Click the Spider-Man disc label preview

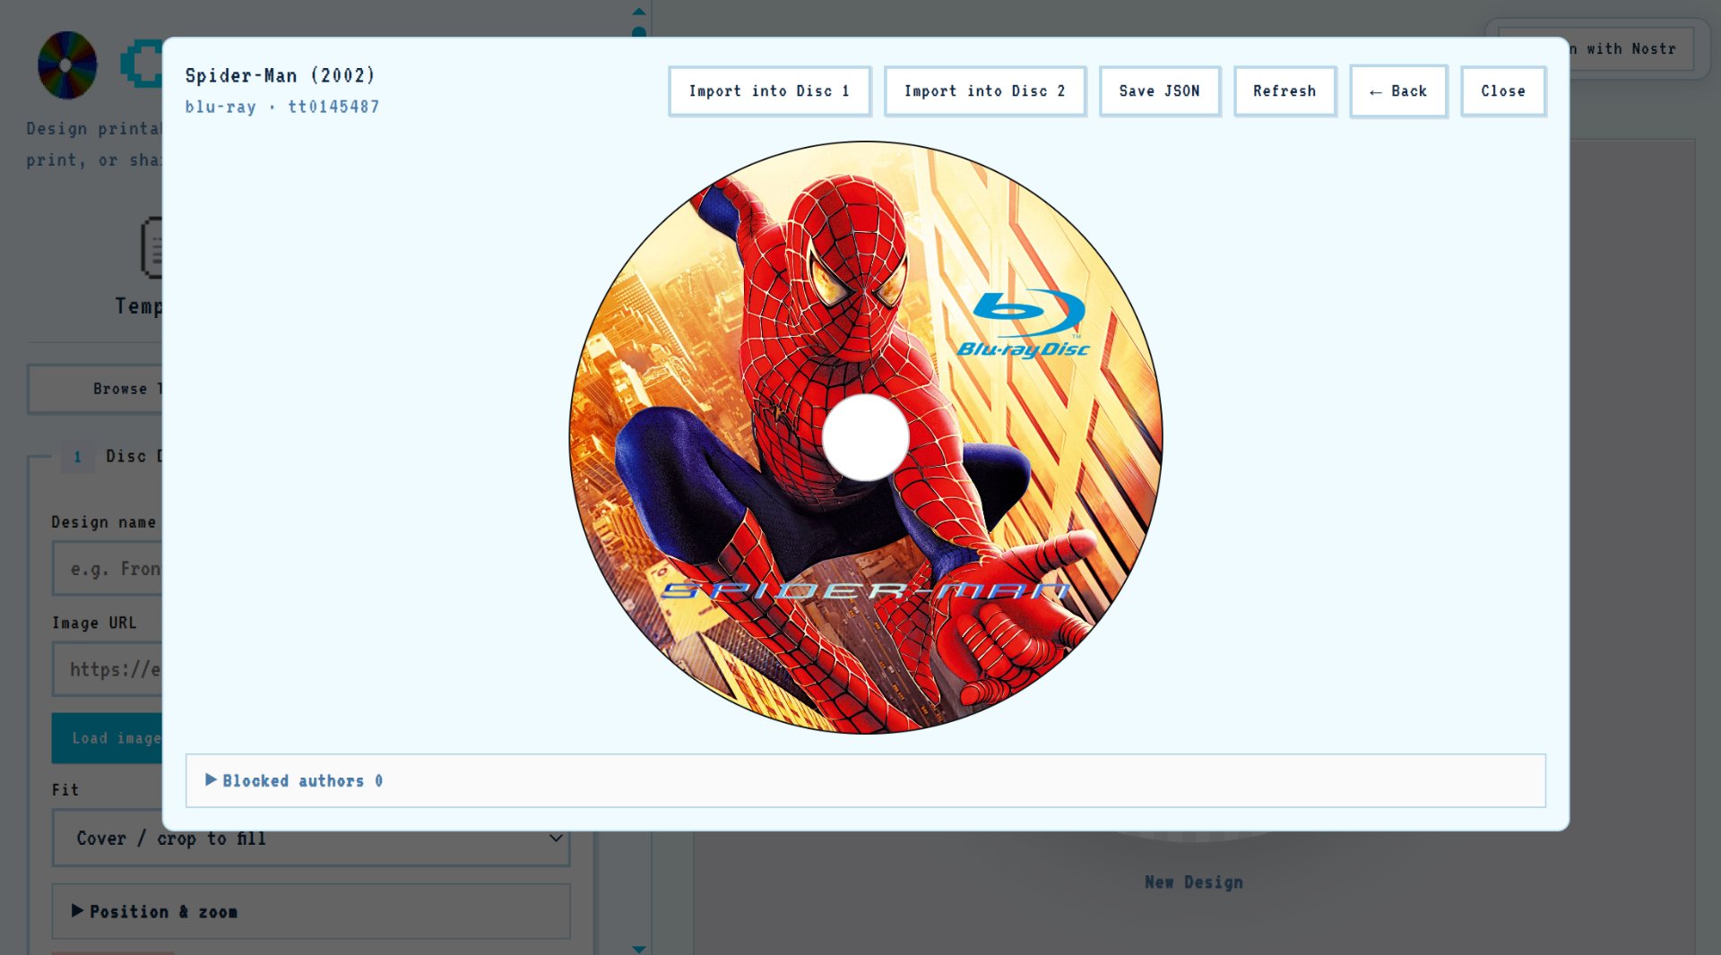(866, 437)
